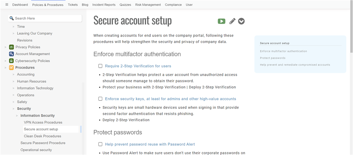Open the circular down-arrow options dropdown
Viewport: 353px width, 155px height.
[241, 21]
